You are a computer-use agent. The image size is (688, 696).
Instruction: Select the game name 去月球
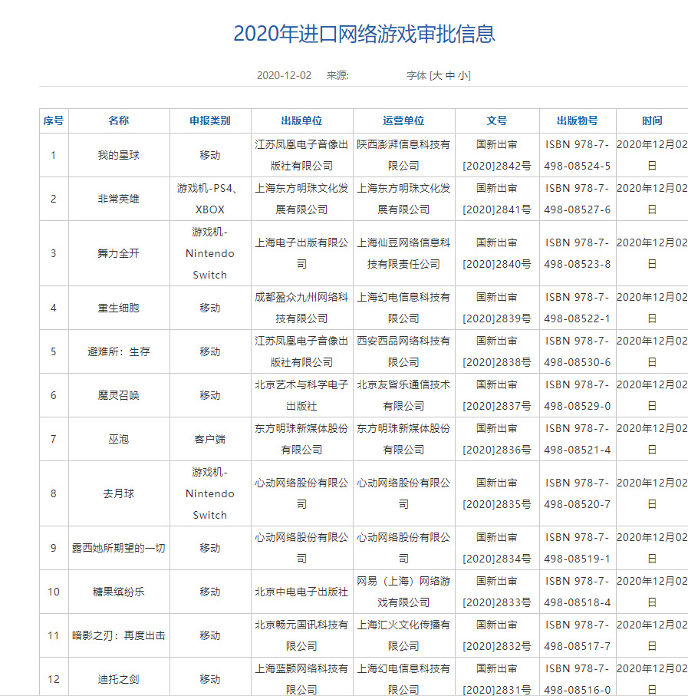[119, 493]
